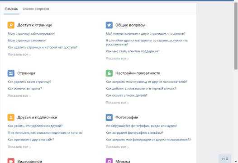Switch to the Список вопросов tab
Screen dimensions: 238x163
[x=36, y=9]
